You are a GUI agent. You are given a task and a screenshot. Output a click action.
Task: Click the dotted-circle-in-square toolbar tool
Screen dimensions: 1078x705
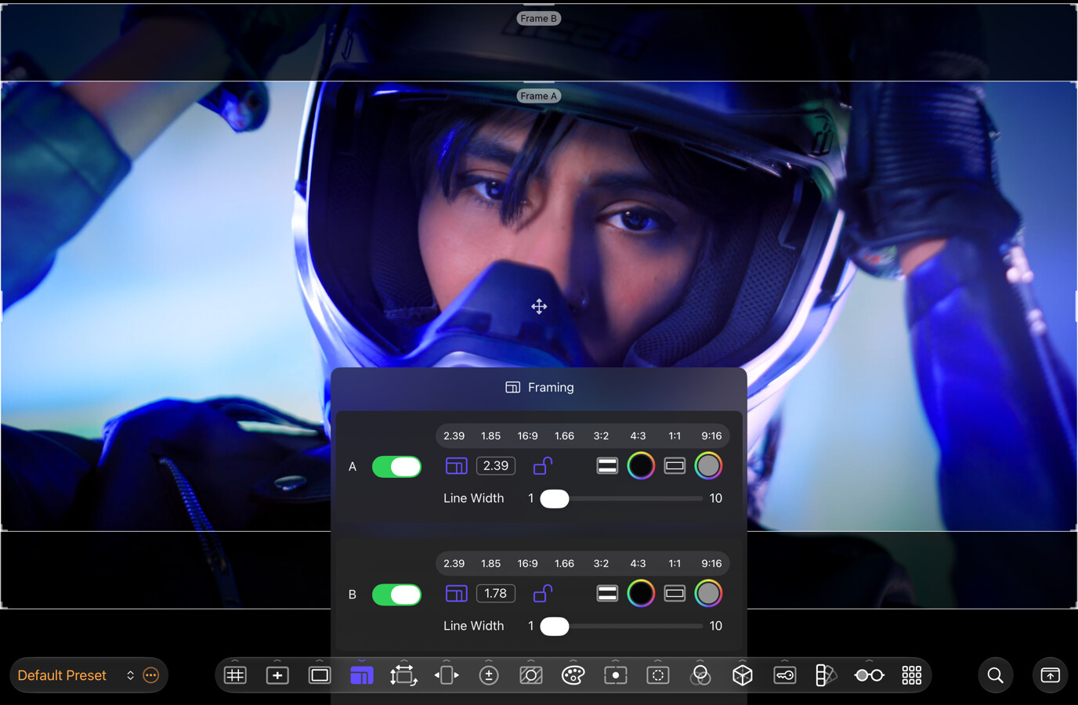(x=658, y=675)
